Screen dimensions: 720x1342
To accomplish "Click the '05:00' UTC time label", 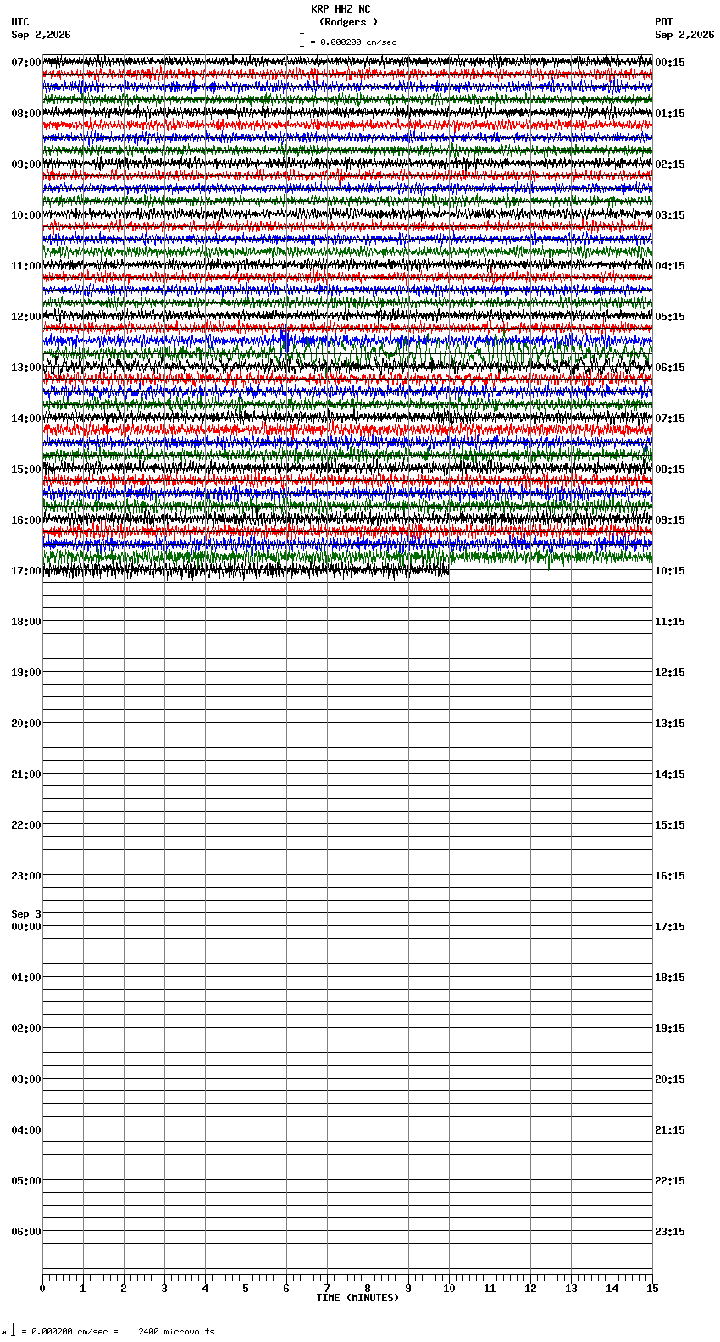I will point(26,1181).
